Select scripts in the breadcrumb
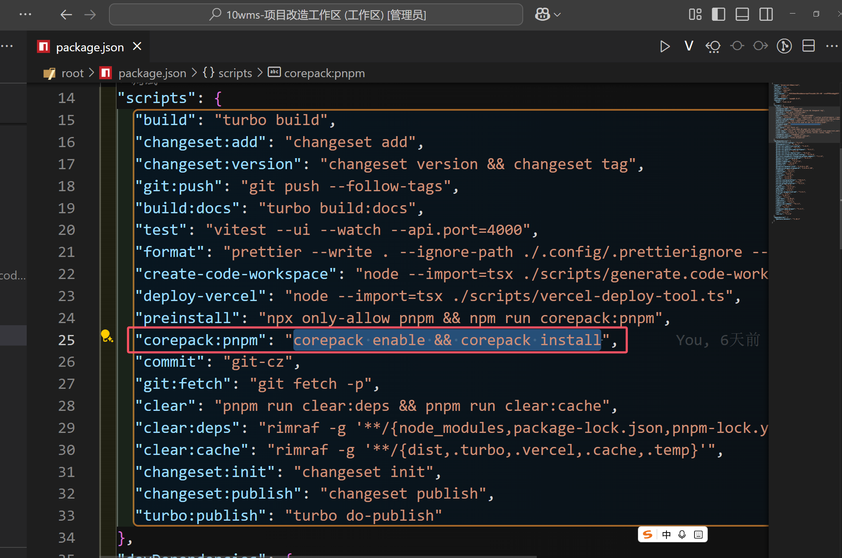 tap(235, 73)
